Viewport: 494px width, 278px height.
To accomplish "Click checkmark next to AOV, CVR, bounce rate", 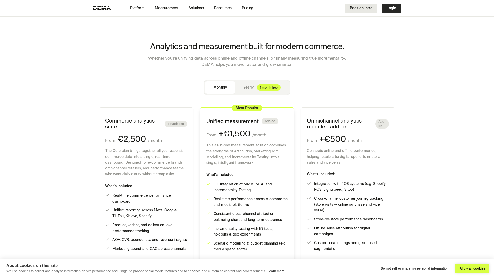I will pos(107,240).
